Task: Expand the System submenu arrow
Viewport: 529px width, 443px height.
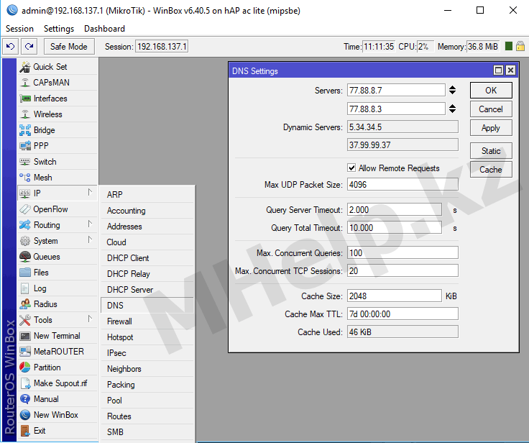Action: click(x=90, y=239)
